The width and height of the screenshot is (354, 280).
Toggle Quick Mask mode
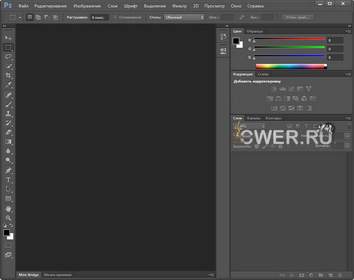pyautogui.click(x=8, y=244)
